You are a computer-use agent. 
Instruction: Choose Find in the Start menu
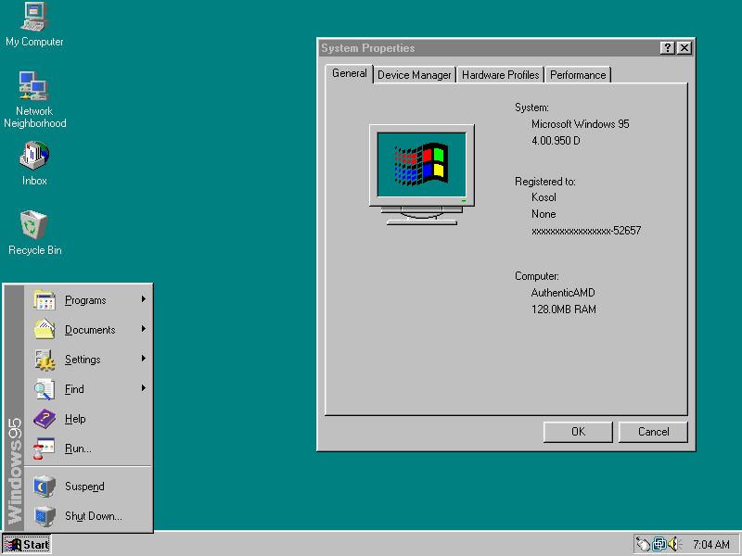pyautogui.click(x=88, y=389)
